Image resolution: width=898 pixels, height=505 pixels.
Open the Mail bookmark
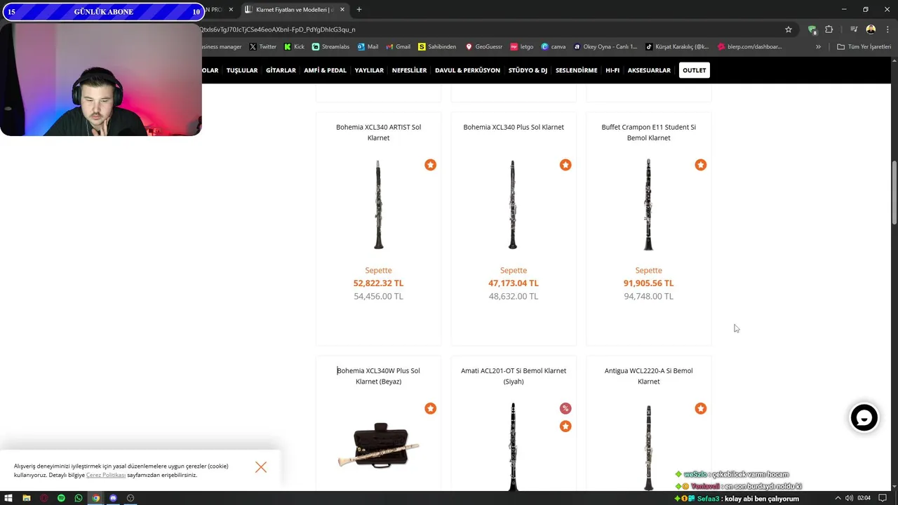point(368,47)
